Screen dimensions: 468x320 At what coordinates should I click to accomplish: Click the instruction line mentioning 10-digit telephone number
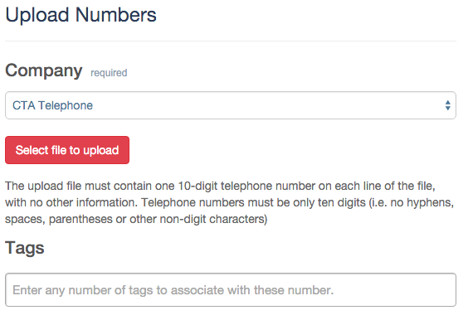(220, 186)
